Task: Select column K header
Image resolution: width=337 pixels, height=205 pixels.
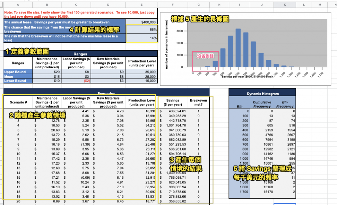Action: click(285, 5)
